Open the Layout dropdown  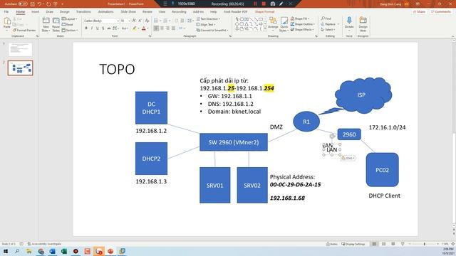tap(70, 19)
